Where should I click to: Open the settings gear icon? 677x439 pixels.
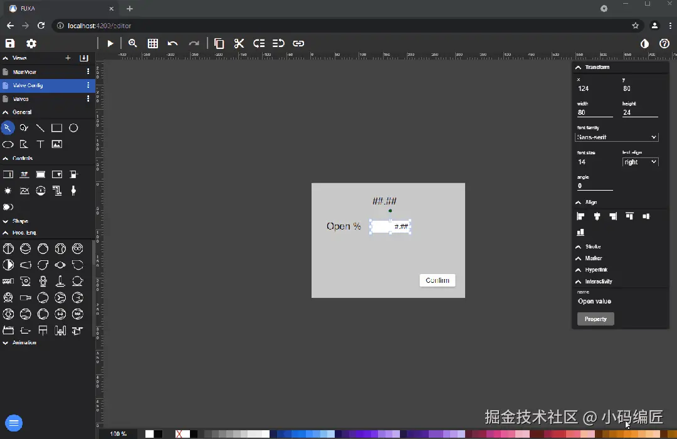[x=31, y=43]
